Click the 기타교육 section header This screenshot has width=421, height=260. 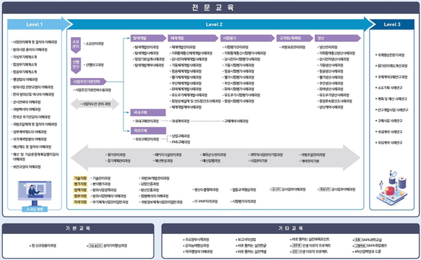[290, 228]
